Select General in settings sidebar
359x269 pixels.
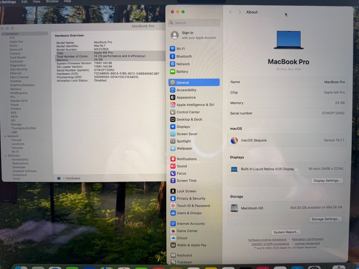click(194, 82)
